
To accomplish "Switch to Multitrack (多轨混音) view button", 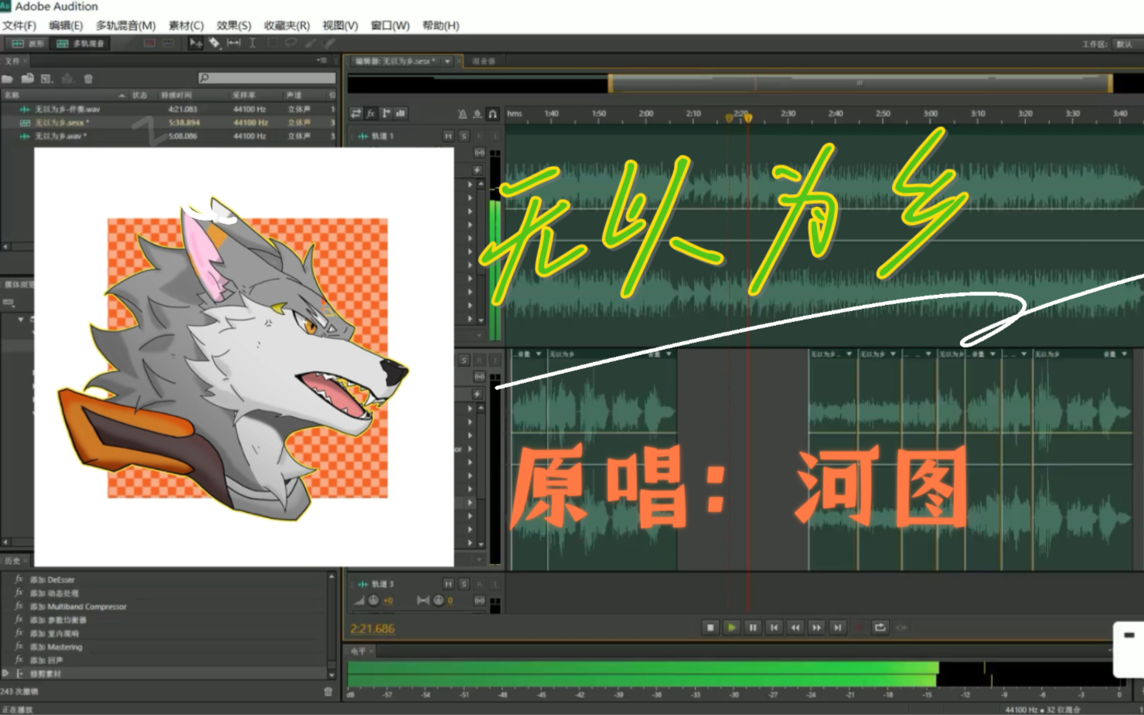I will coord(80,43).
